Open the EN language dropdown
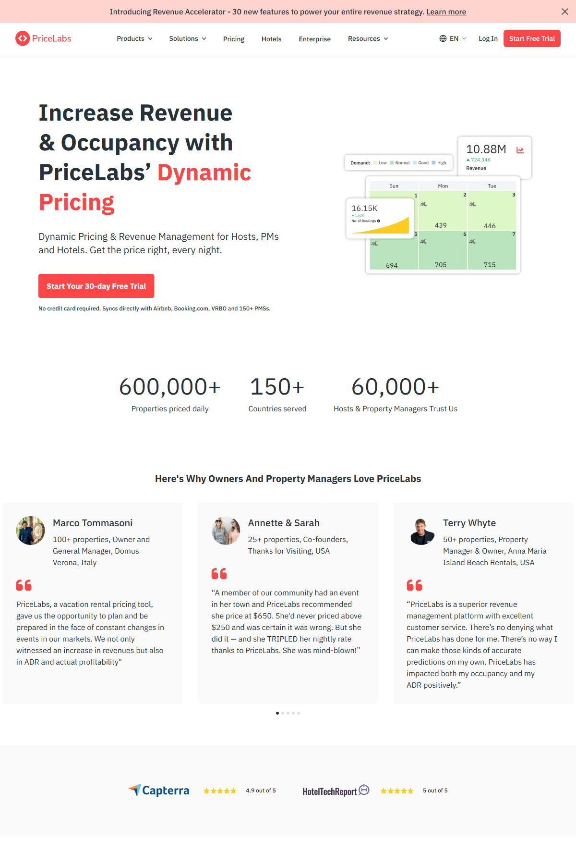 457,38
